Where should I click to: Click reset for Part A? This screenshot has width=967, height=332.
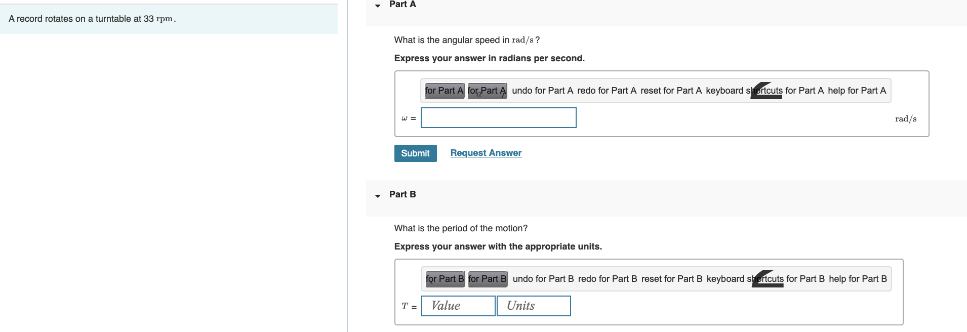click(671, 91)
